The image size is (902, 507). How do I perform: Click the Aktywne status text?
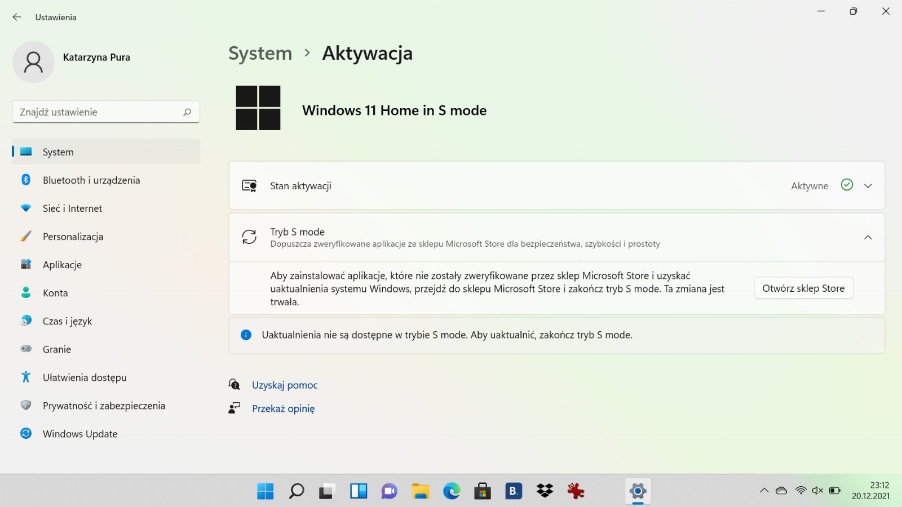coord(810,186)
